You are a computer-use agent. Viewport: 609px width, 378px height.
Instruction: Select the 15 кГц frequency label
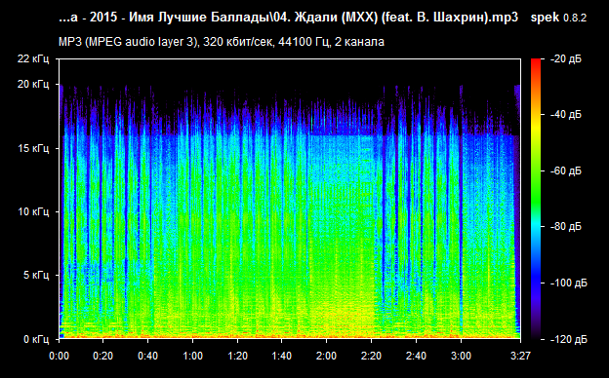point(33,148)
